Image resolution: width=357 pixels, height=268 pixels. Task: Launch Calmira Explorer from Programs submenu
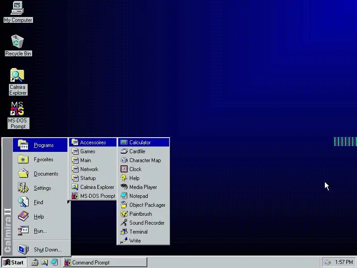[93, 187]
